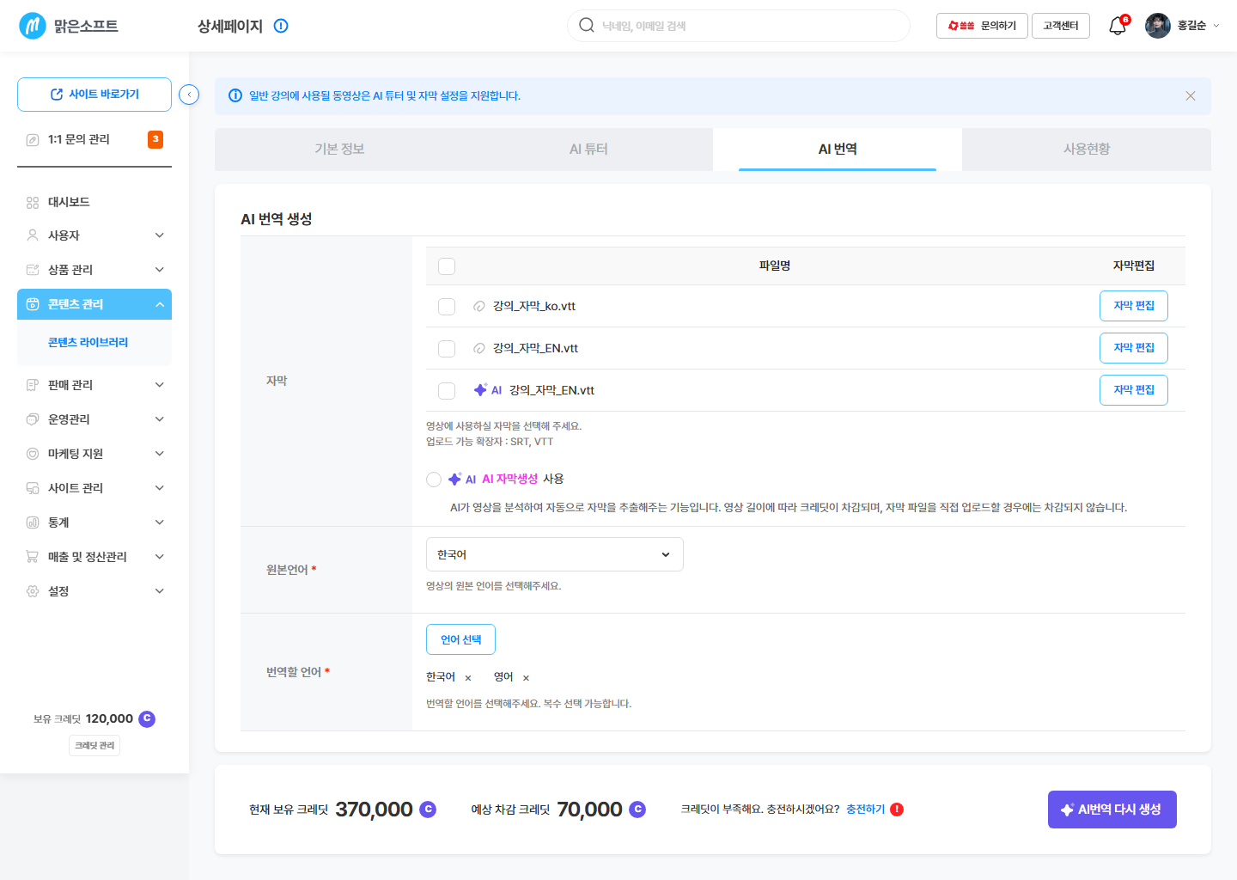The image size is (1237, 880).
Task: Click the sidebar credit coin icon
Action: pos(147,718)
